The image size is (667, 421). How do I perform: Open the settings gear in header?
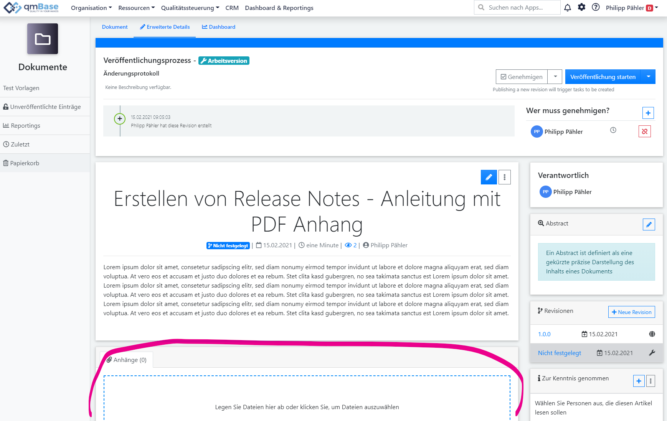[x=582, y=7]
